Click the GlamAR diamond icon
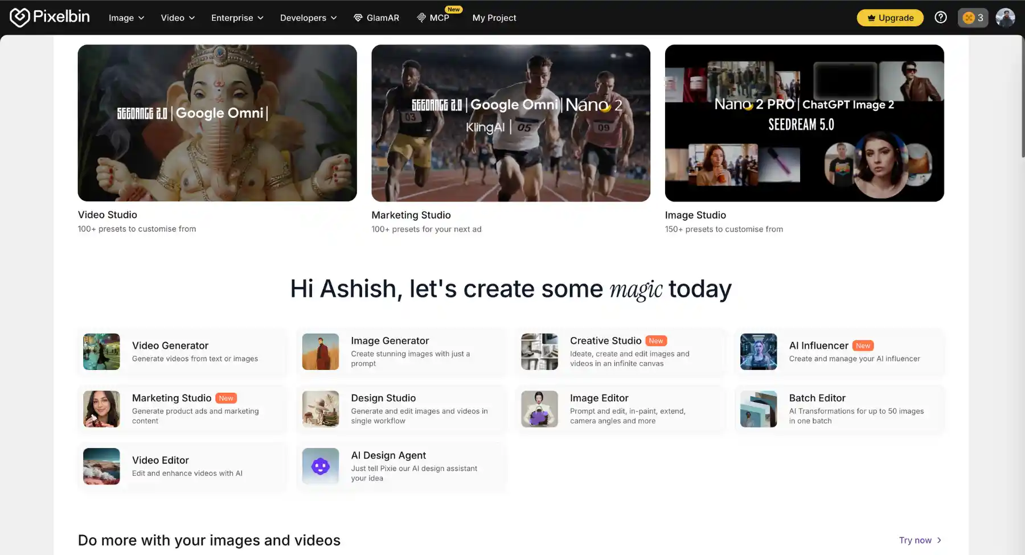This screenshot has width=1025, height=555. [x=358, y=18]
